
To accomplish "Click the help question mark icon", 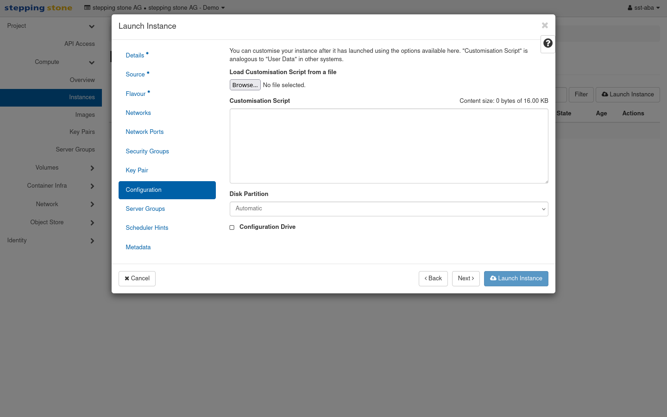I will 548,43.
